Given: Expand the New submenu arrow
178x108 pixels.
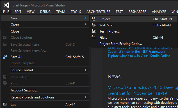Looking at the screenshot, I should click(x=86, y=18).
